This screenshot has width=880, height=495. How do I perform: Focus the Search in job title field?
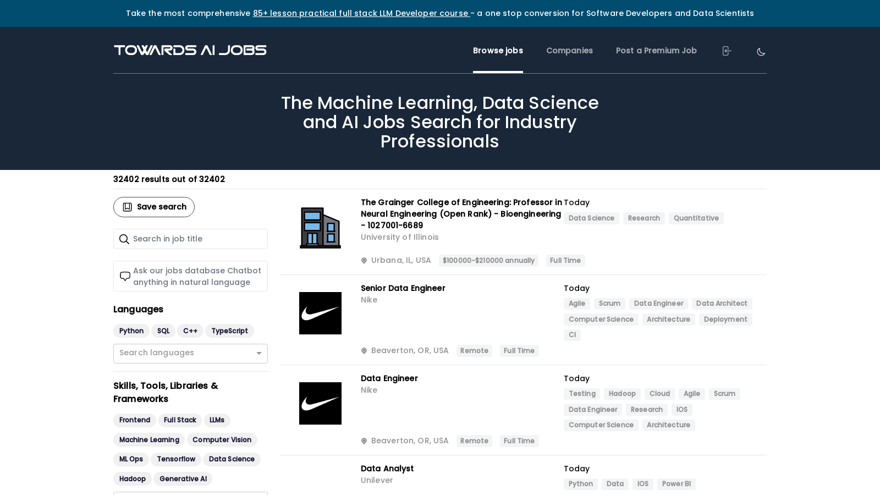(190, 239)
